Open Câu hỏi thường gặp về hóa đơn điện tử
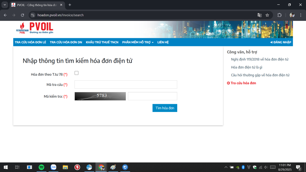The image size is (306, 172). [260, 75]
